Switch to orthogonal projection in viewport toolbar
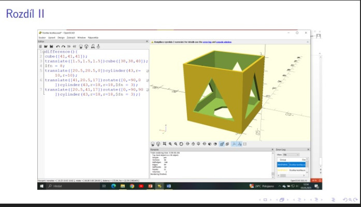Image resolution: width=361 pixels, height=207 pixels. click(227, 144)
